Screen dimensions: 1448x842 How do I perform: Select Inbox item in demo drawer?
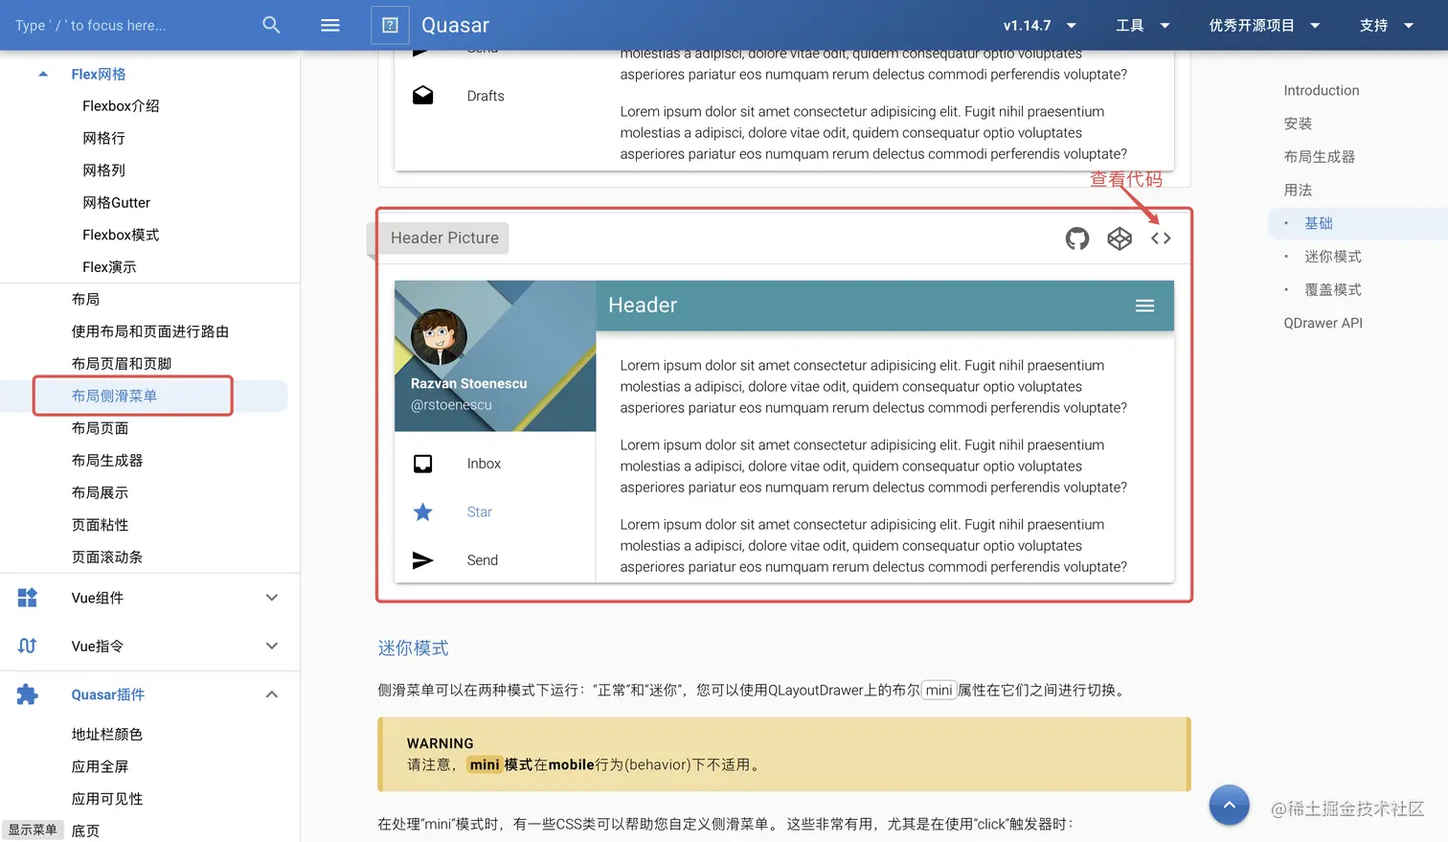tap(495, 464)
